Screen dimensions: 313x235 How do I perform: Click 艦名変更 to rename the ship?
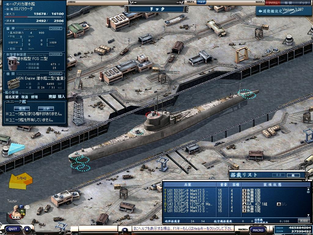12,97
